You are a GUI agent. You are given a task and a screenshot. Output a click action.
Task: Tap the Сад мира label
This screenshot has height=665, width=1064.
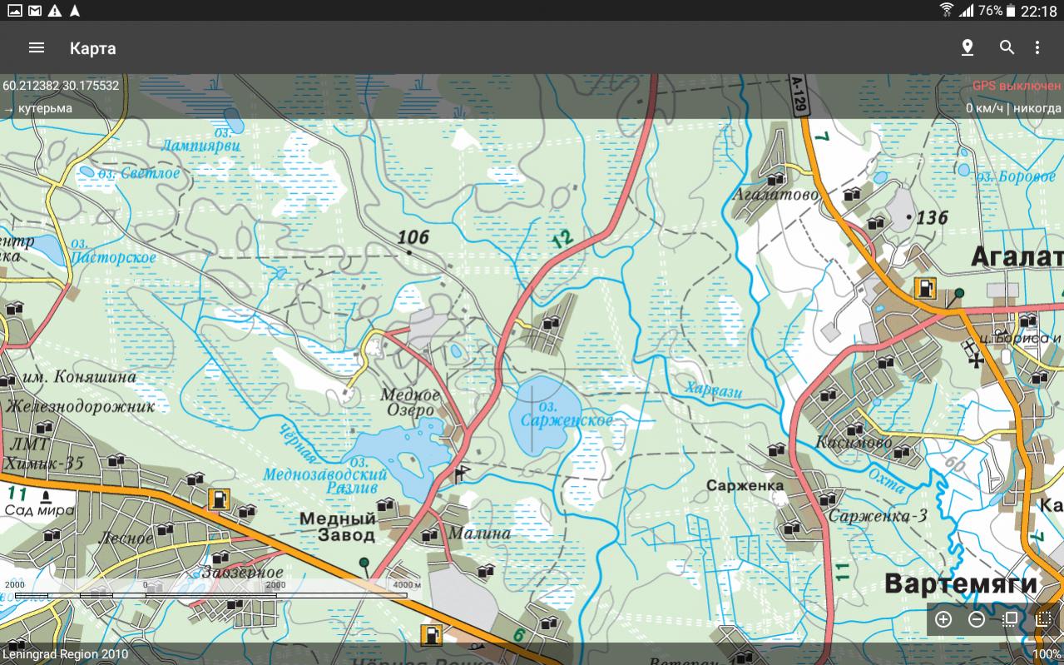[x=40, y=511]
